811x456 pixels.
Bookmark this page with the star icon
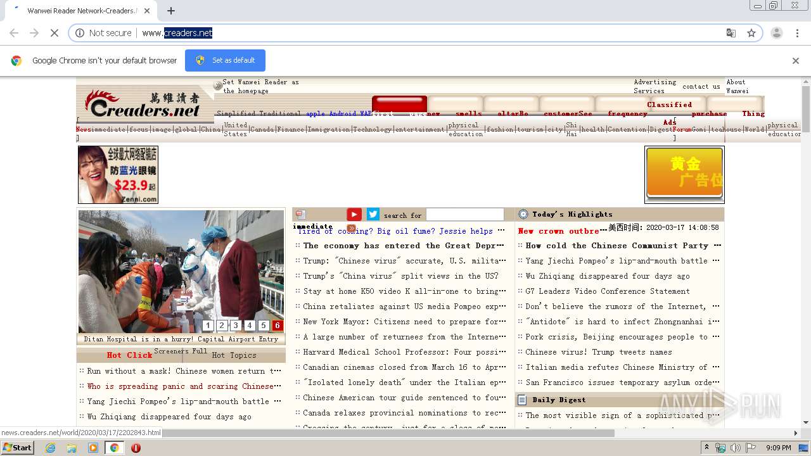coord(751,33)
